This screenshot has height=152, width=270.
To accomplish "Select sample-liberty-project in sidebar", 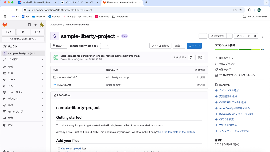I will (23, 53).
